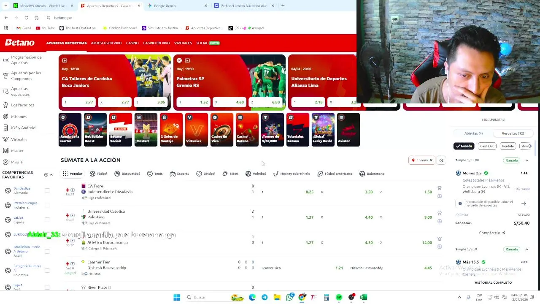Open Programación de Apuestas in the sidebar

(26, 60)
